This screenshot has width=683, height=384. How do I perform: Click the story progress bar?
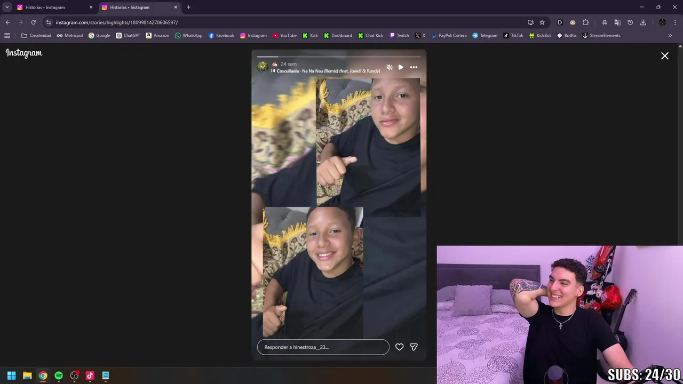point(339,57)
